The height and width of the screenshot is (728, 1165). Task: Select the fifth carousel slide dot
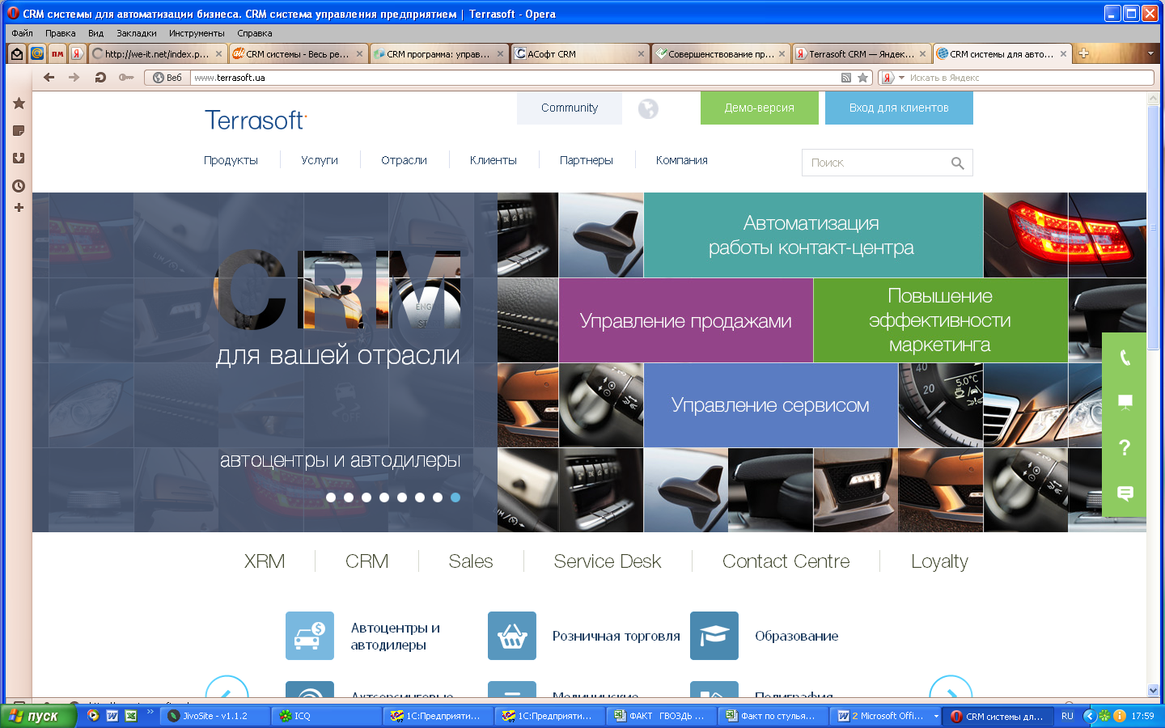[x=402, y=497]
